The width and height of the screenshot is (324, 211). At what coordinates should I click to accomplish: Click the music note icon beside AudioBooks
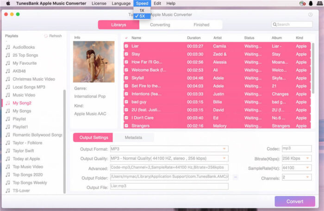7,47
